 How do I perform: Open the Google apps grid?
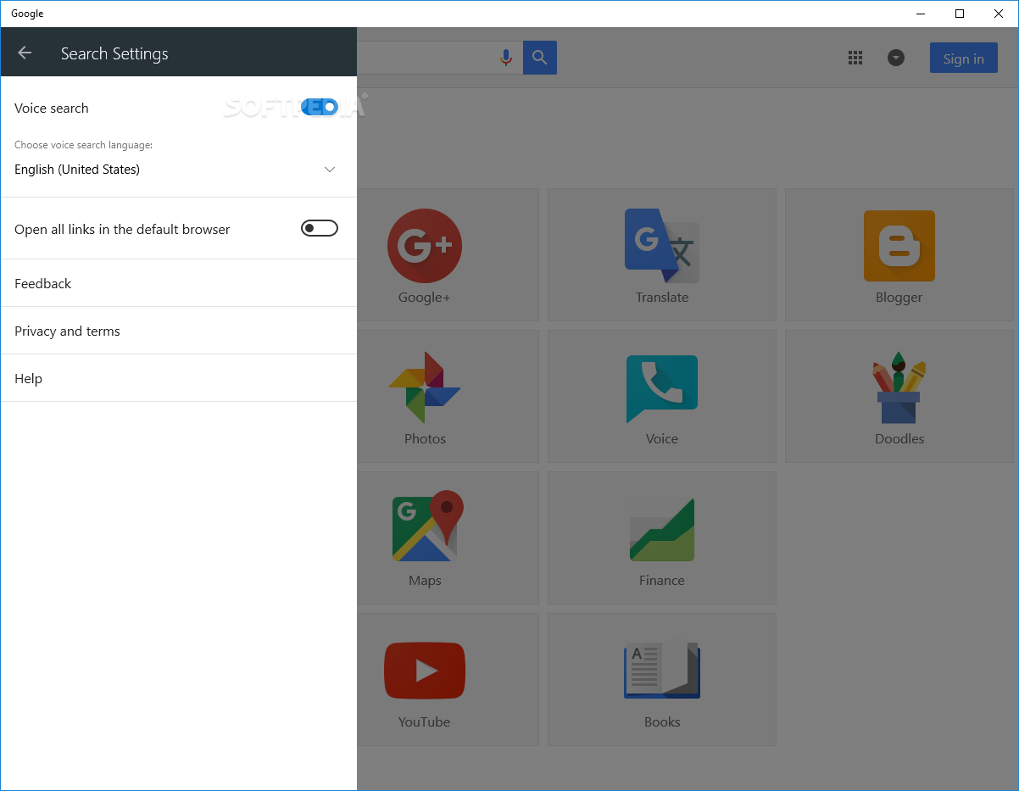click(855, 58)
